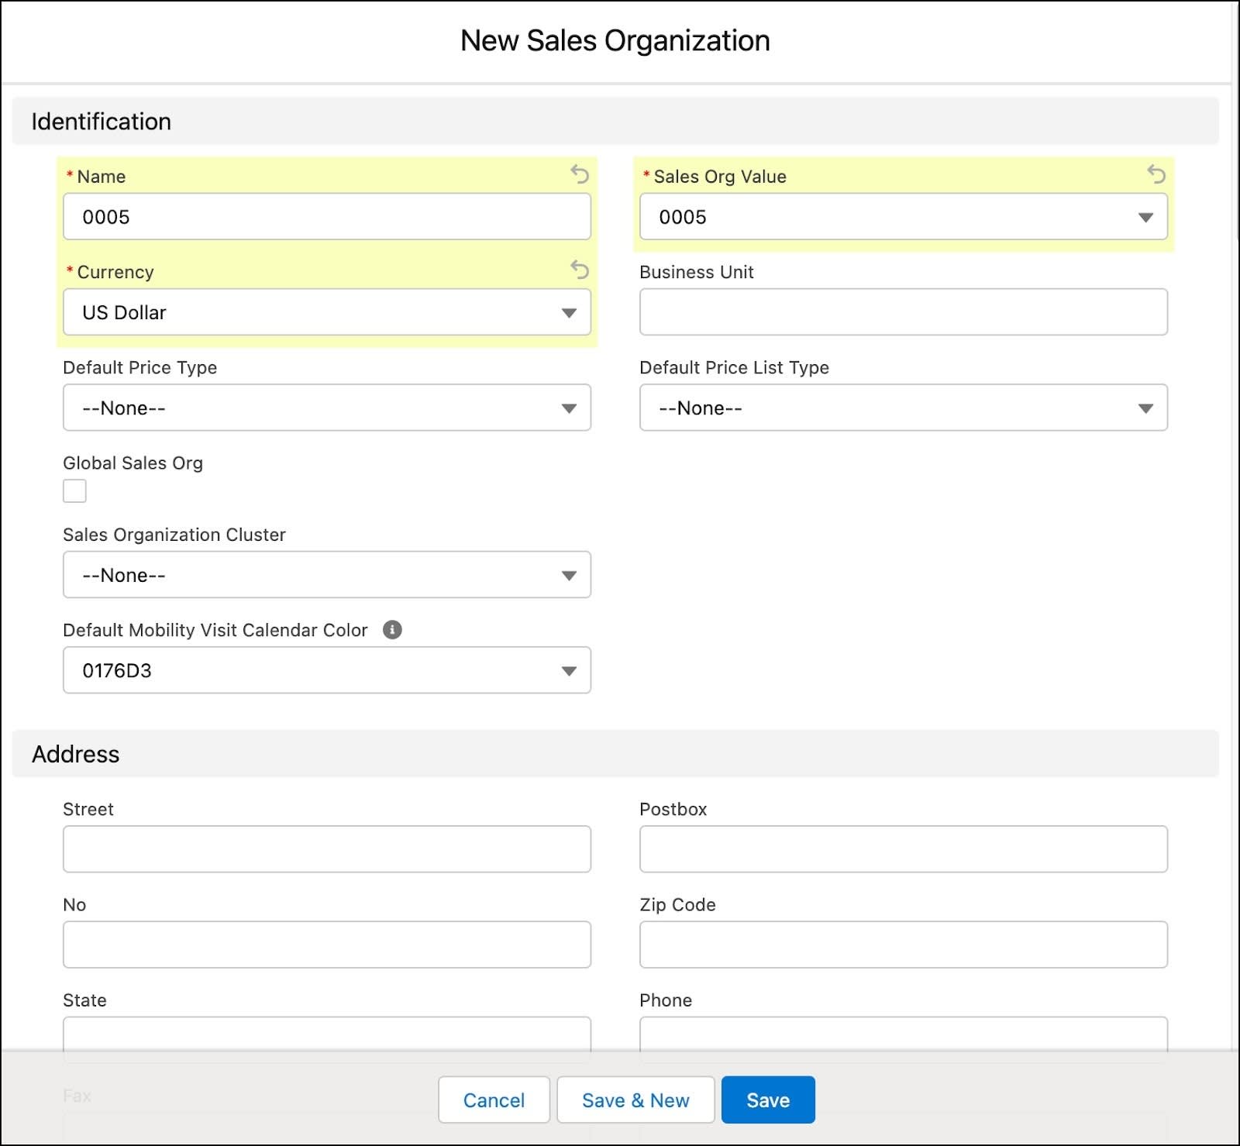Open the Default Price List Type dropdown
This screenshot has height=1146, width=1240.
(1146, 408)
